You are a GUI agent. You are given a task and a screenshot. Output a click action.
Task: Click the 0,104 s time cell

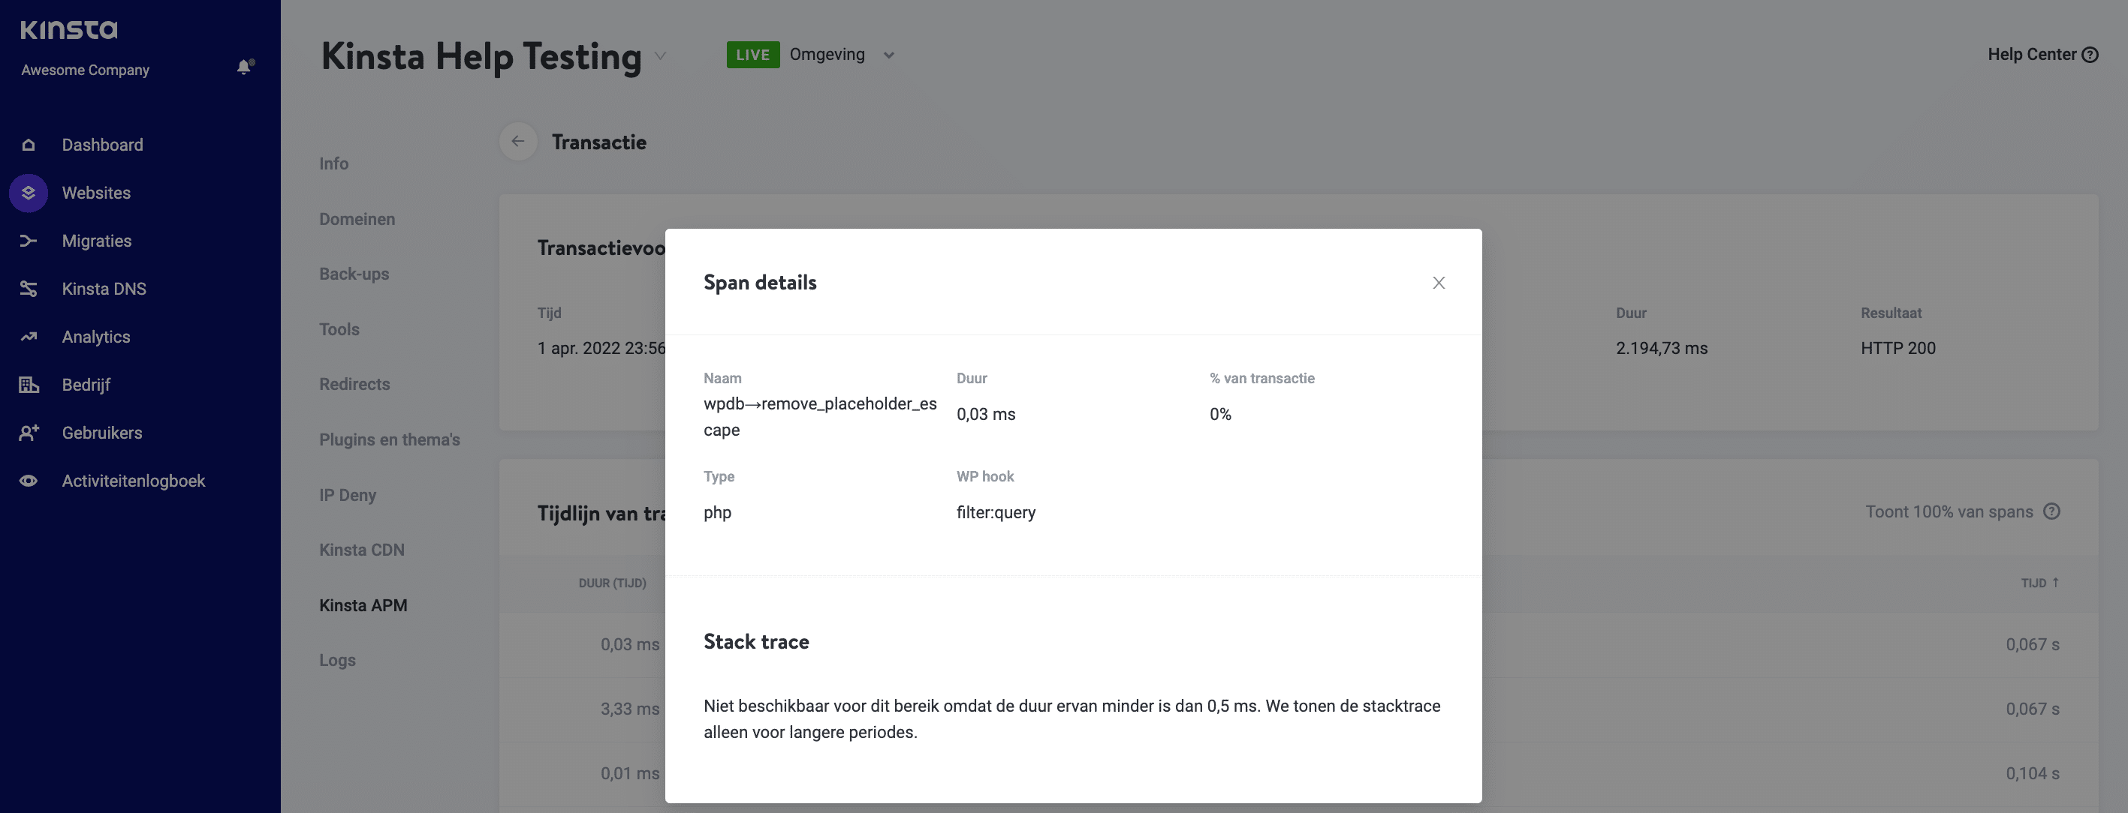2032,772
